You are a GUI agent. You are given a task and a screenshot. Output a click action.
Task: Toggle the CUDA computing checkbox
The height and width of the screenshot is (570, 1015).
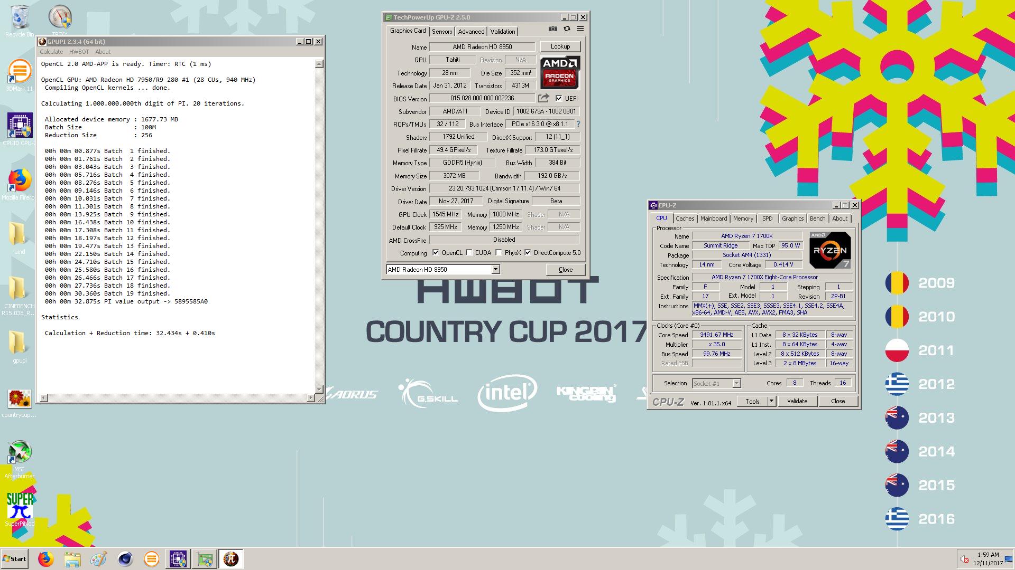469,253
